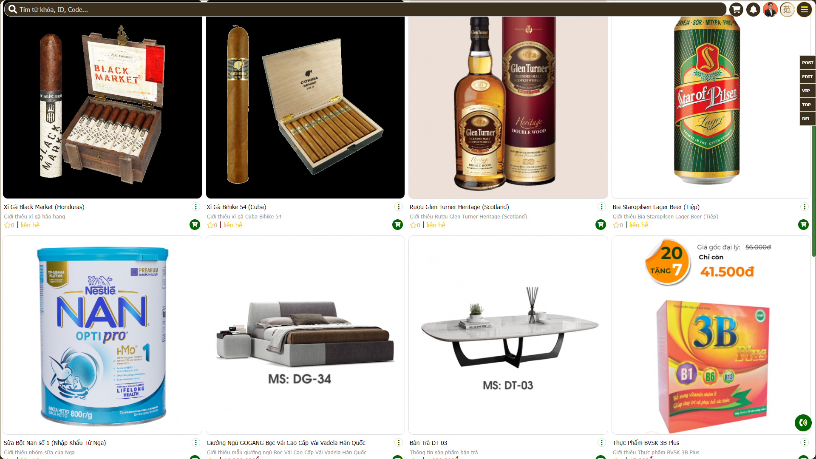Expand options menu for Sữa Bột Nan số 1
Viewport: 816px width, 459px height.
click(195, 442)
